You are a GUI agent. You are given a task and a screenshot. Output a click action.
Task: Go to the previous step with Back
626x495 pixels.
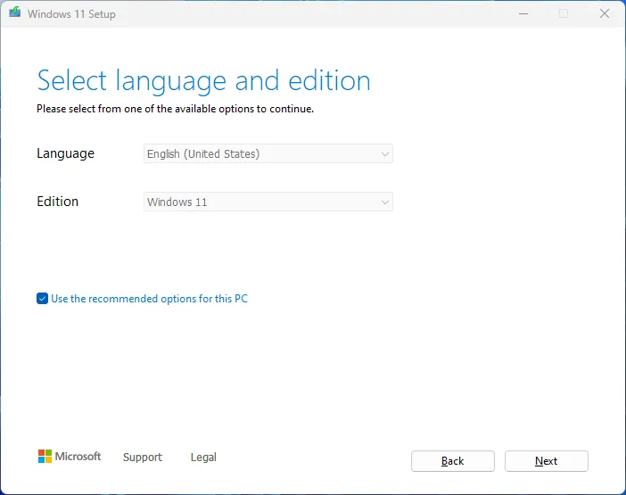point(452,461)
